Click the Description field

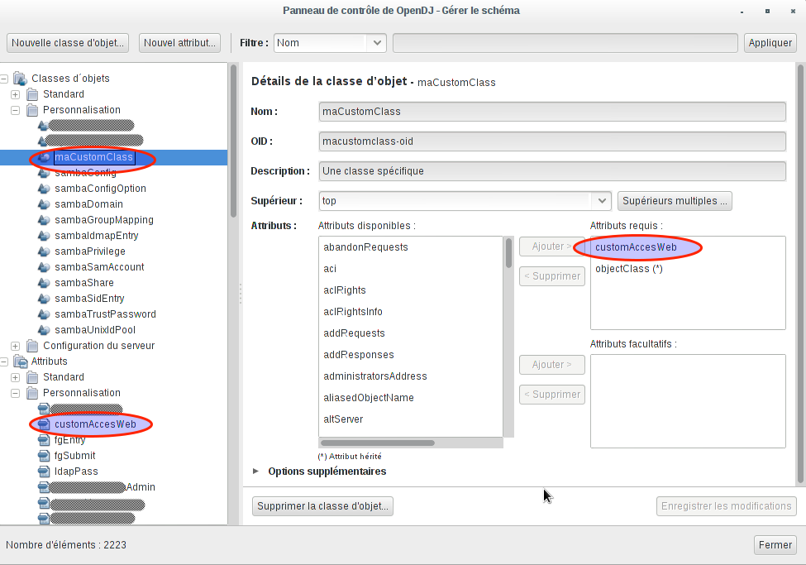click(552, 171)
